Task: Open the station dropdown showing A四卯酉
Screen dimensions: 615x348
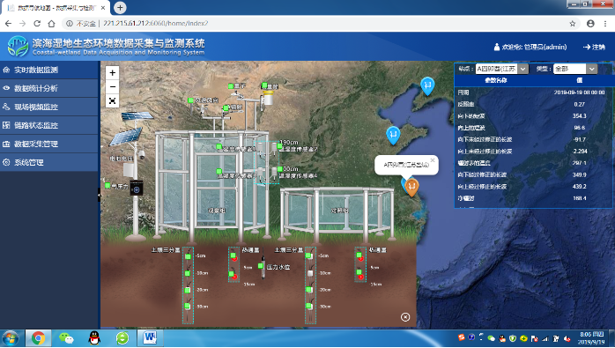Action: tap(501, 69)
